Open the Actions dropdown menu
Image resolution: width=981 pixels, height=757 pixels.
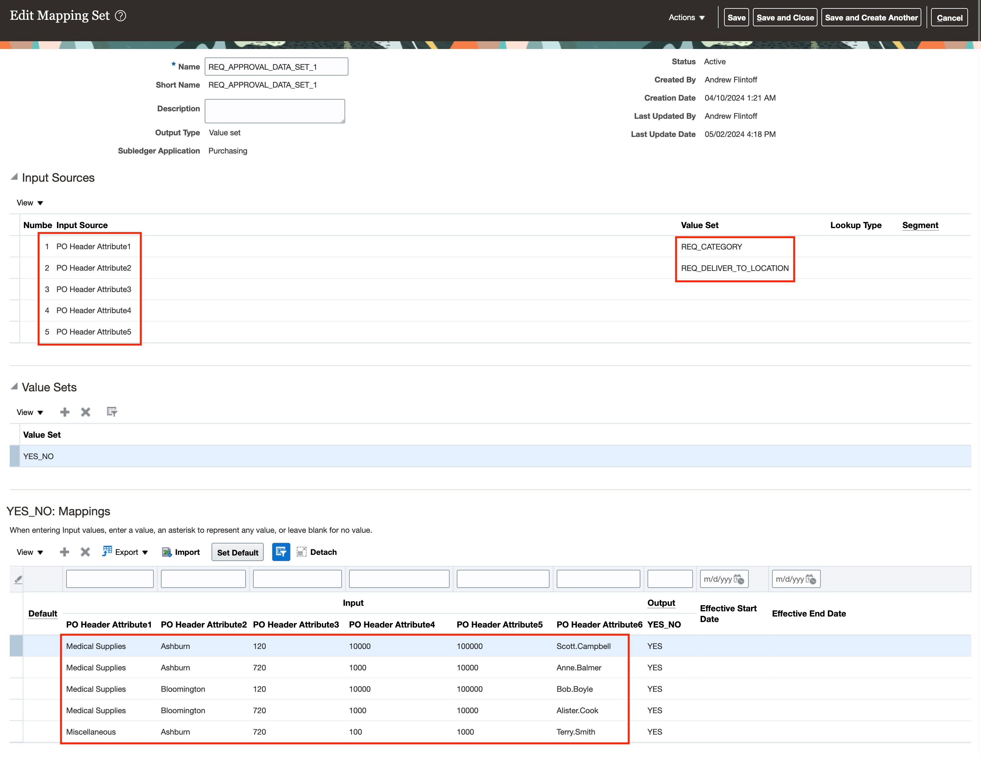[686, 18]
